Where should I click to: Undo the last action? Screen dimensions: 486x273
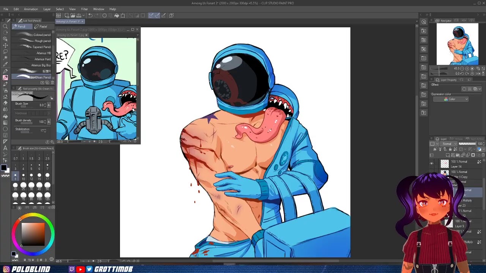[x=90, y=16]
